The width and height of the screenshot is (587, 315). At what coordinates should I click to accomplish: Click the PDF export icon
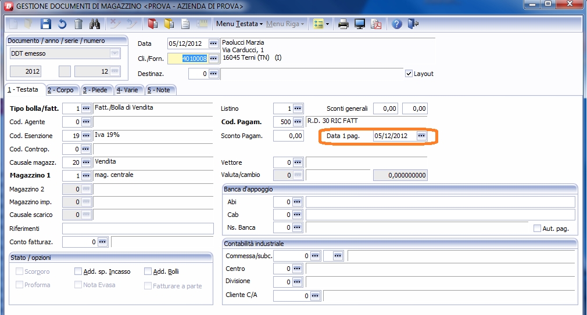(377, 24)
